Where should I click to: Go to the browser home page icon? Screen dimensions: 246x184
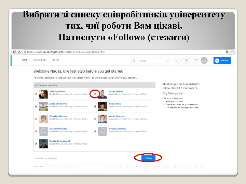click(19, 52)
